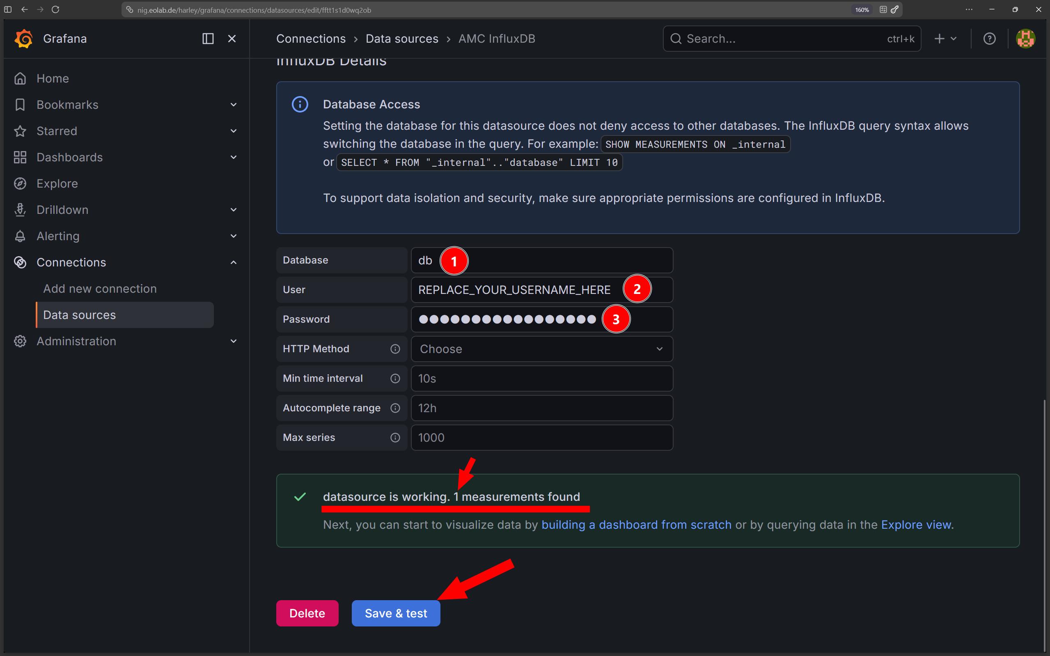Reload the page with the refresh icon
Image resolution: width=1050 pixels, height=656 pixels.
point(55,9)
